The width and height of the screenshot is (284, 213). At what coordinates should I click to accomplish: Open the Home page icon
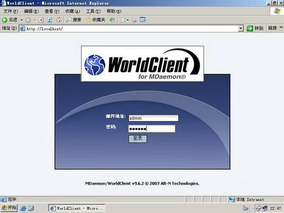point(59,20)
